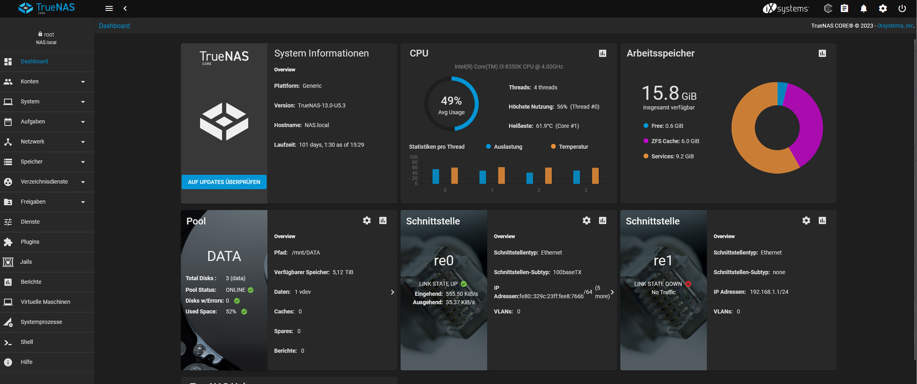Expand the Speicher sidebar section
The height and width of the screenshot is (384, 917).
click(47, 162)
